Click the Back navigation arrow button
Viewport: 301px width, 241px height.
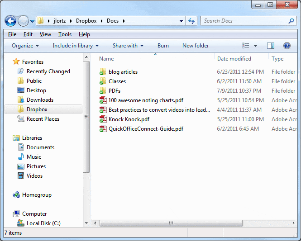pos(10,21)
